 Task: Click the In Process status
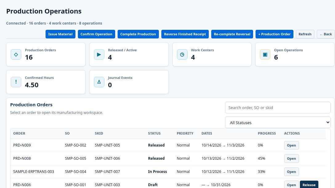click(157, 172)
